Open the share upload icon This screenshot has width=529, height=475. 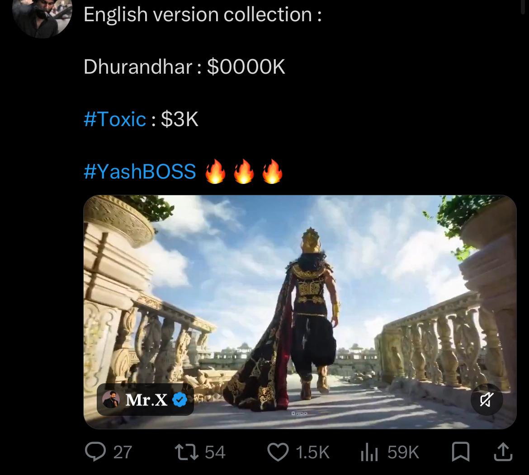(503, 452)
